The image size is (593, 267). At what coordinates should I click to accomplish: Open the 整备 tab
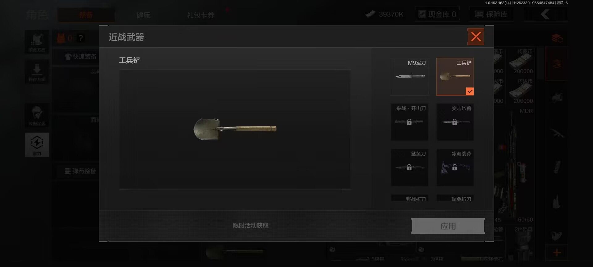pos(86,15)
